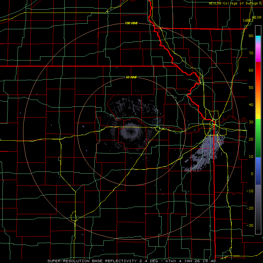Click the "NEXLAB-College of DuPage" credit text
Image resolution: width=263 pixels, height=263 pixels.
(233, 3)
